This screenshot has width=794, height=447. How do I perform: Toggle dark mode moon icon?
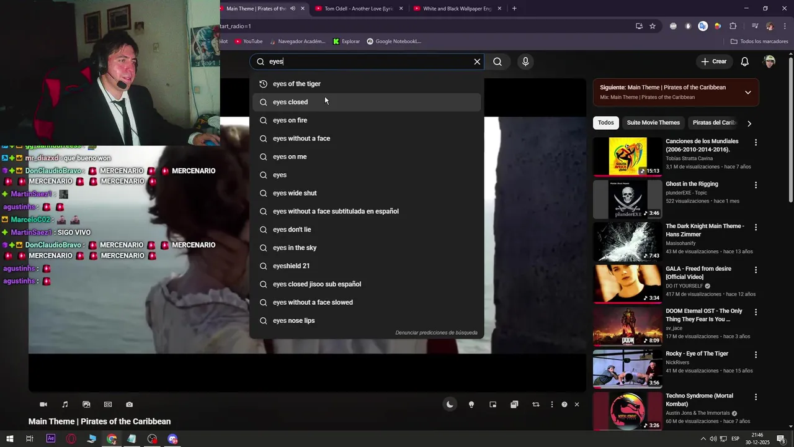(x=450, y=405)
